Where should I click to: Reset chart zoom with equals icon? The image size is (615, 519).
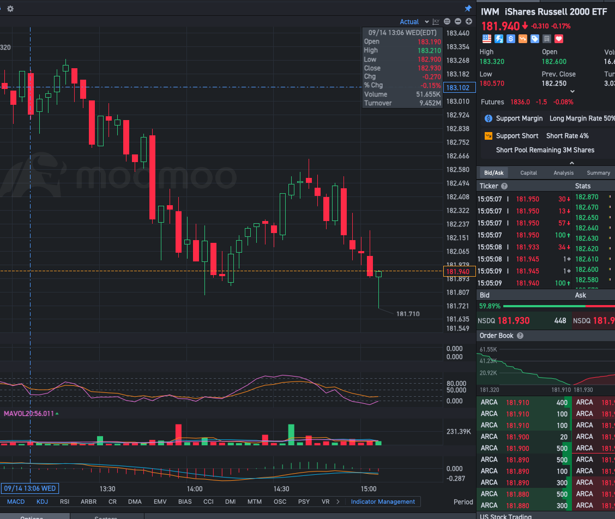click(447, 22)
